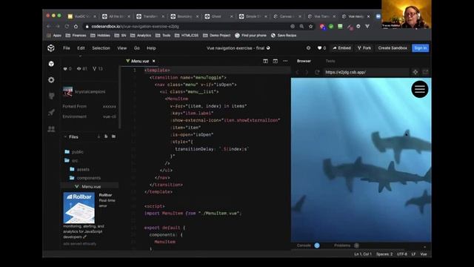
Task: Open the hamburger menu in the preview
Action: point(420,89)
